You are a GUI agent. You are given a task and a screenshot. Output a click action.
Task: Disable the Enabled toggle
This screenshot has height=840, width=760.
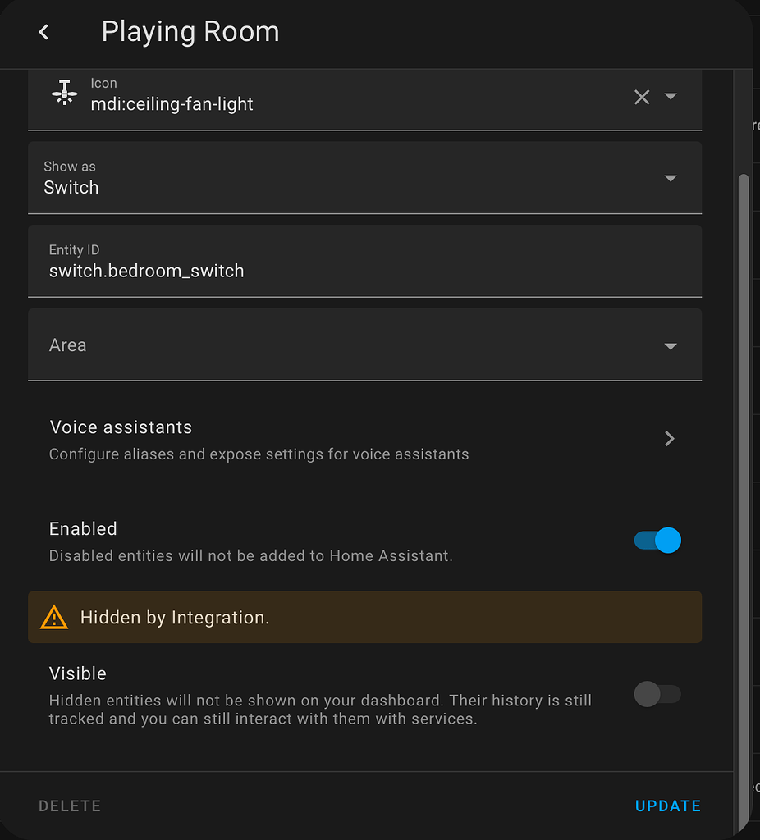[x=656, y=540]
